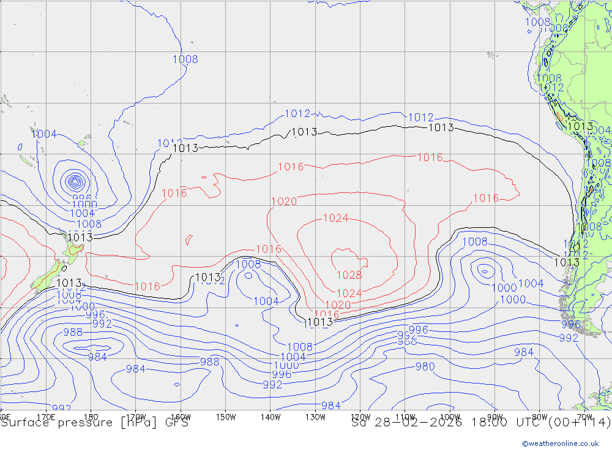This screenshot has width=612, height=449.
Task: Select the 160W longitude axis label
Action: pyautogui.click(x=181, y=417)
